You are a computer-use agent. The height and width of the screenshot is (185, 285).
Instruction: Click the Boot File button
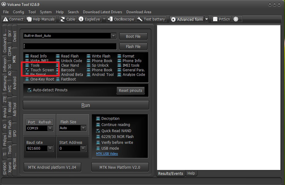133,36
